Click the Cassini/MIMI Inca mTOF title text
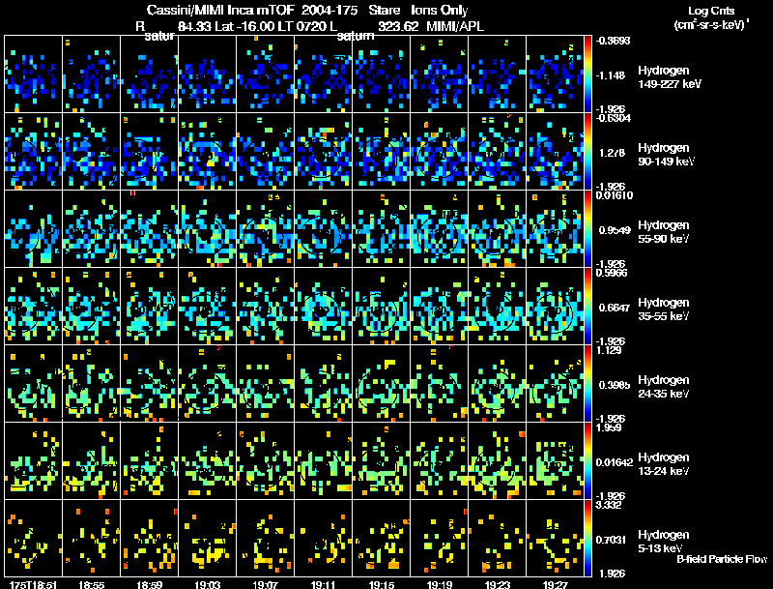773x589 pixels. pos(221,11)
